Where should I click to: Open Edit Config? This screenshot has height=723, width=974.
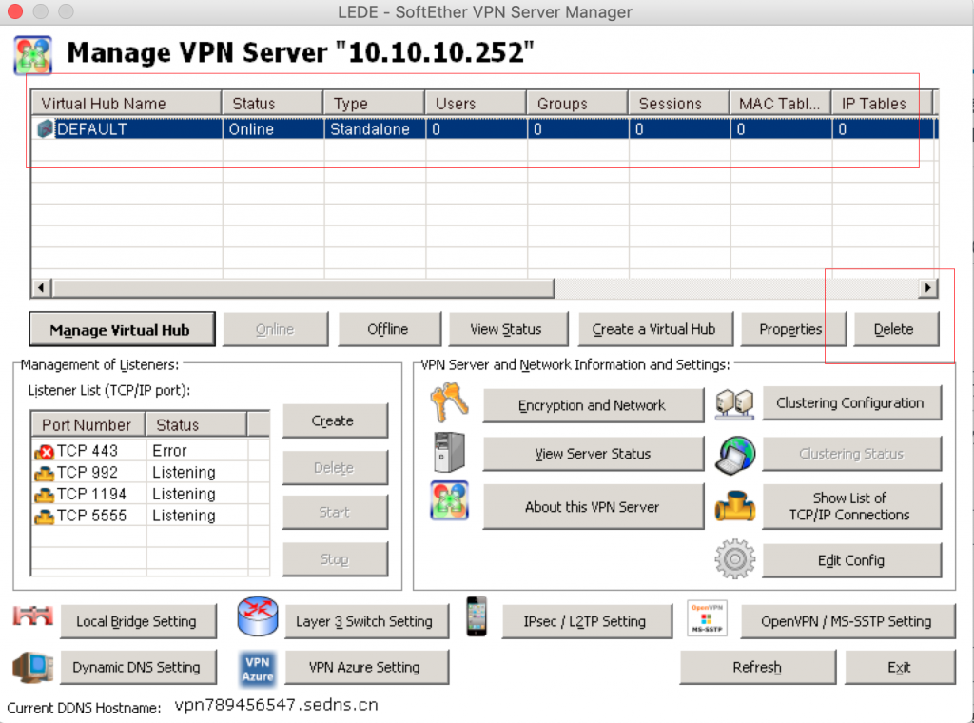(851, 560)
